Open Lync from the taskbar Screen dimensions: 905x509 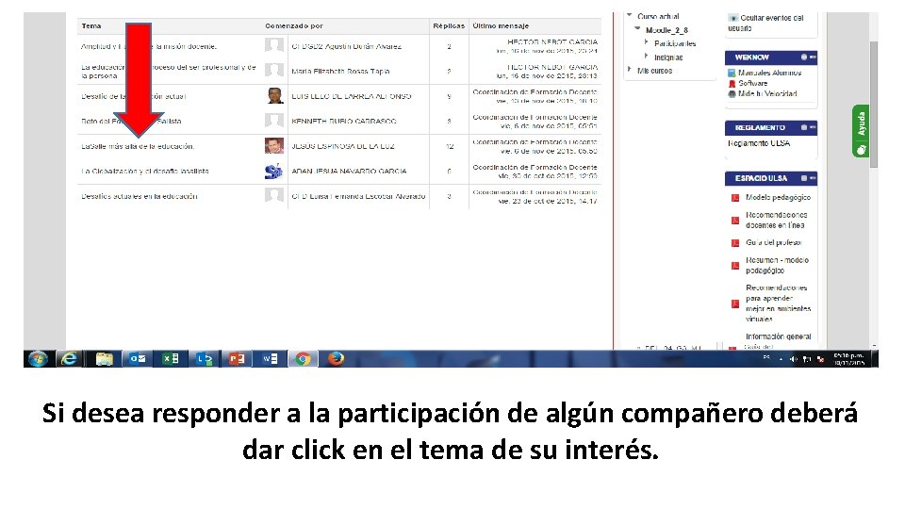tap(204, 359)
